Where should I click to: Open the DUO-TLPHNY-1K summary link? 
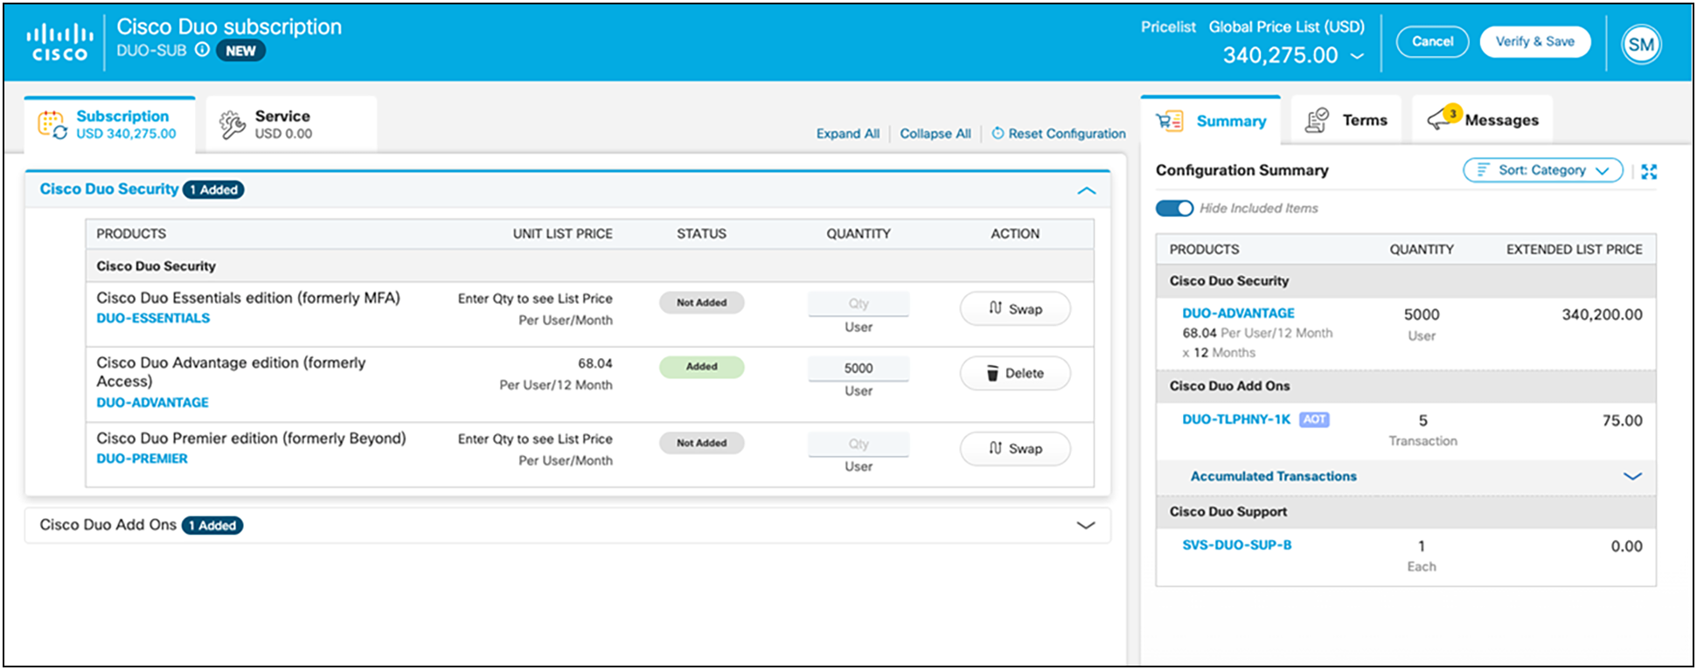coord(1236,419)
